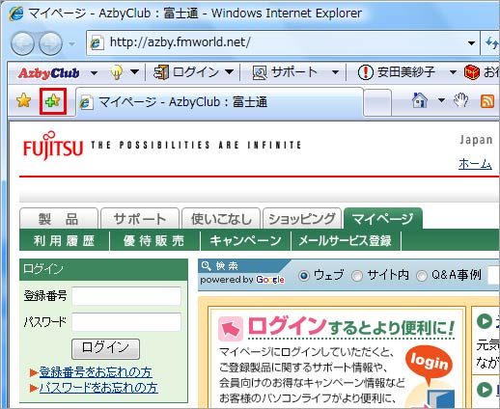Select the サイト内 search radio button
The image size is (500, 409).
357,276
